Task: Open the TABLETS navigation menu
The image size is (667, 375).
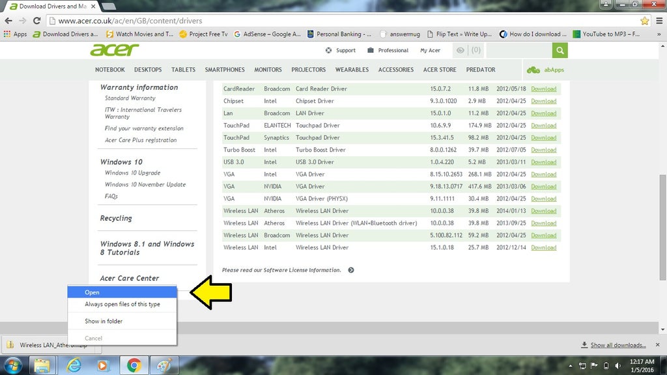Action: click(183, 70)
